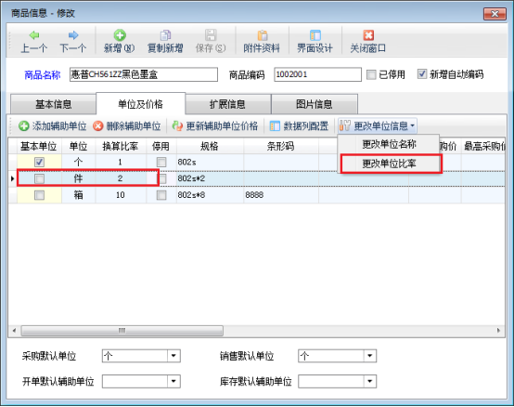Expand the 采购默认单位 dropdown
The image size is (514, 407).
pos(173,356)
